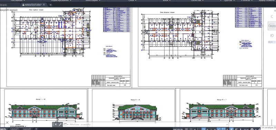Viewport: 276px width, 130px height.
Task: Toggle polar tracking in status bar
Action: coord(204,129)
